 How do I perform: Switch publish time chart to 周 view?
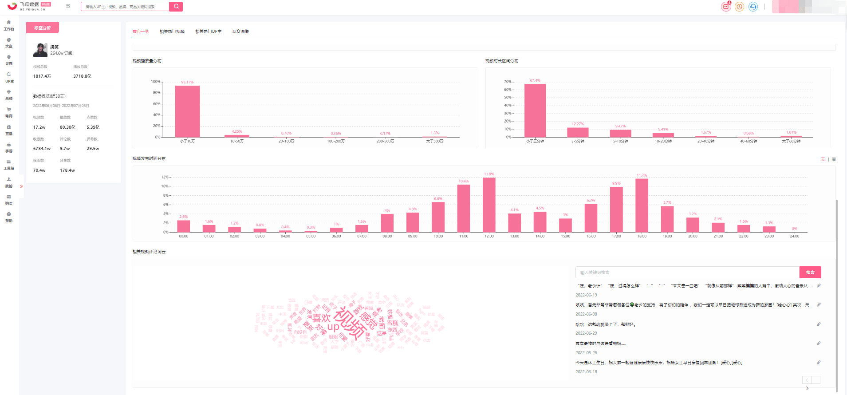pyautogui.click(x=834, y=159)
